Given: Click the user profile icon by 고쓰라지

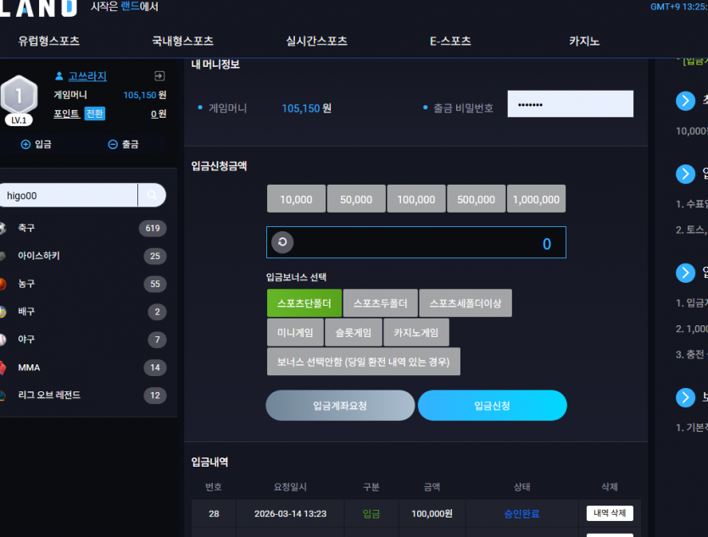Looking at the screenshot, I should (x=59, y=76).
